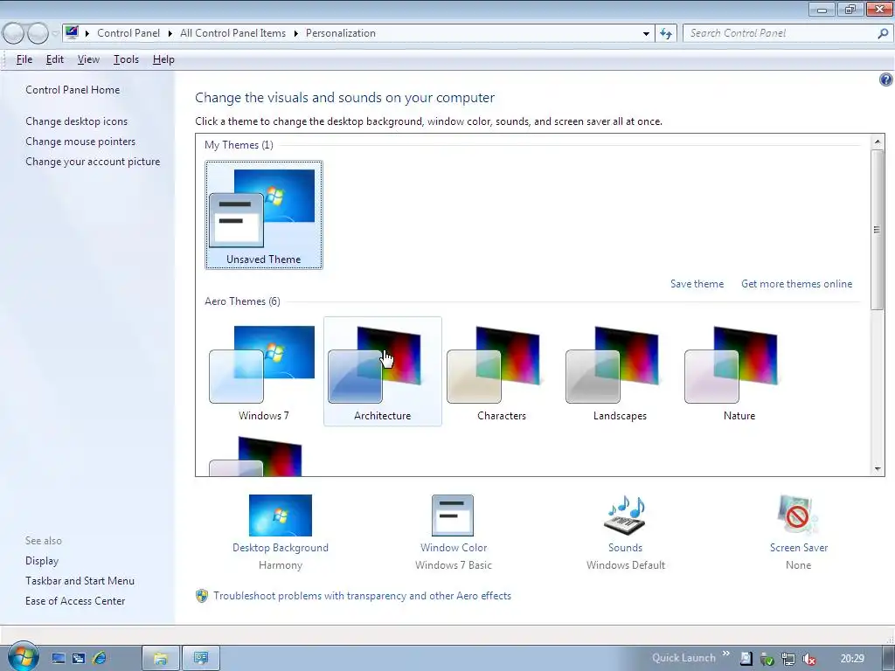Viewport: 895px width, 671px height.
Task: Click the Sounds text link
Action: [x=625, y=548]
